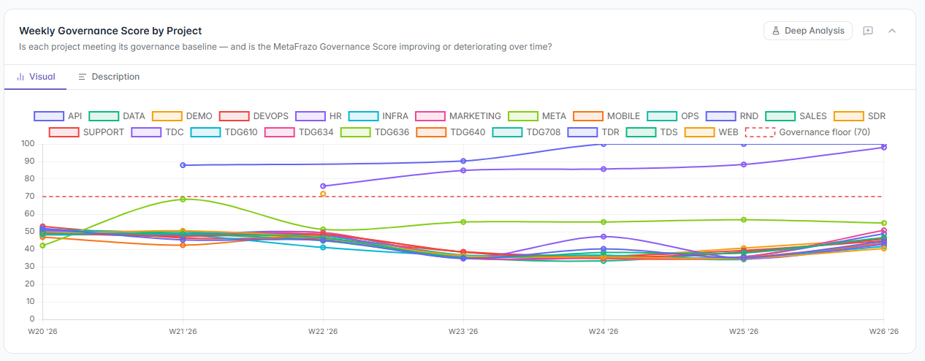Hide the HR series in legend

[319, 116]
